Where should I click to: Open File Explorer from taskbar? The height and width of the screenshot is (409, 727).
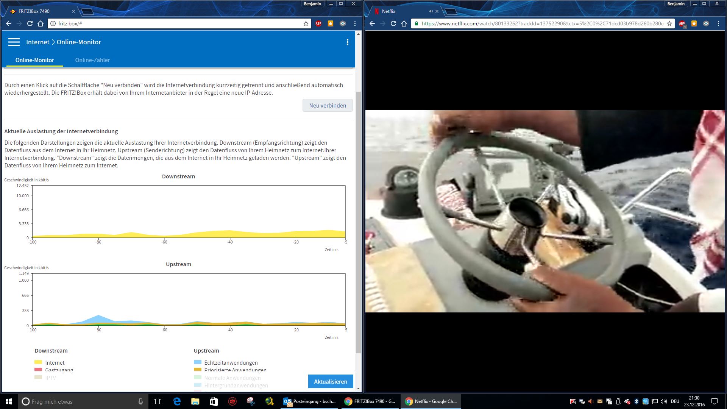(x=195, y=401)
